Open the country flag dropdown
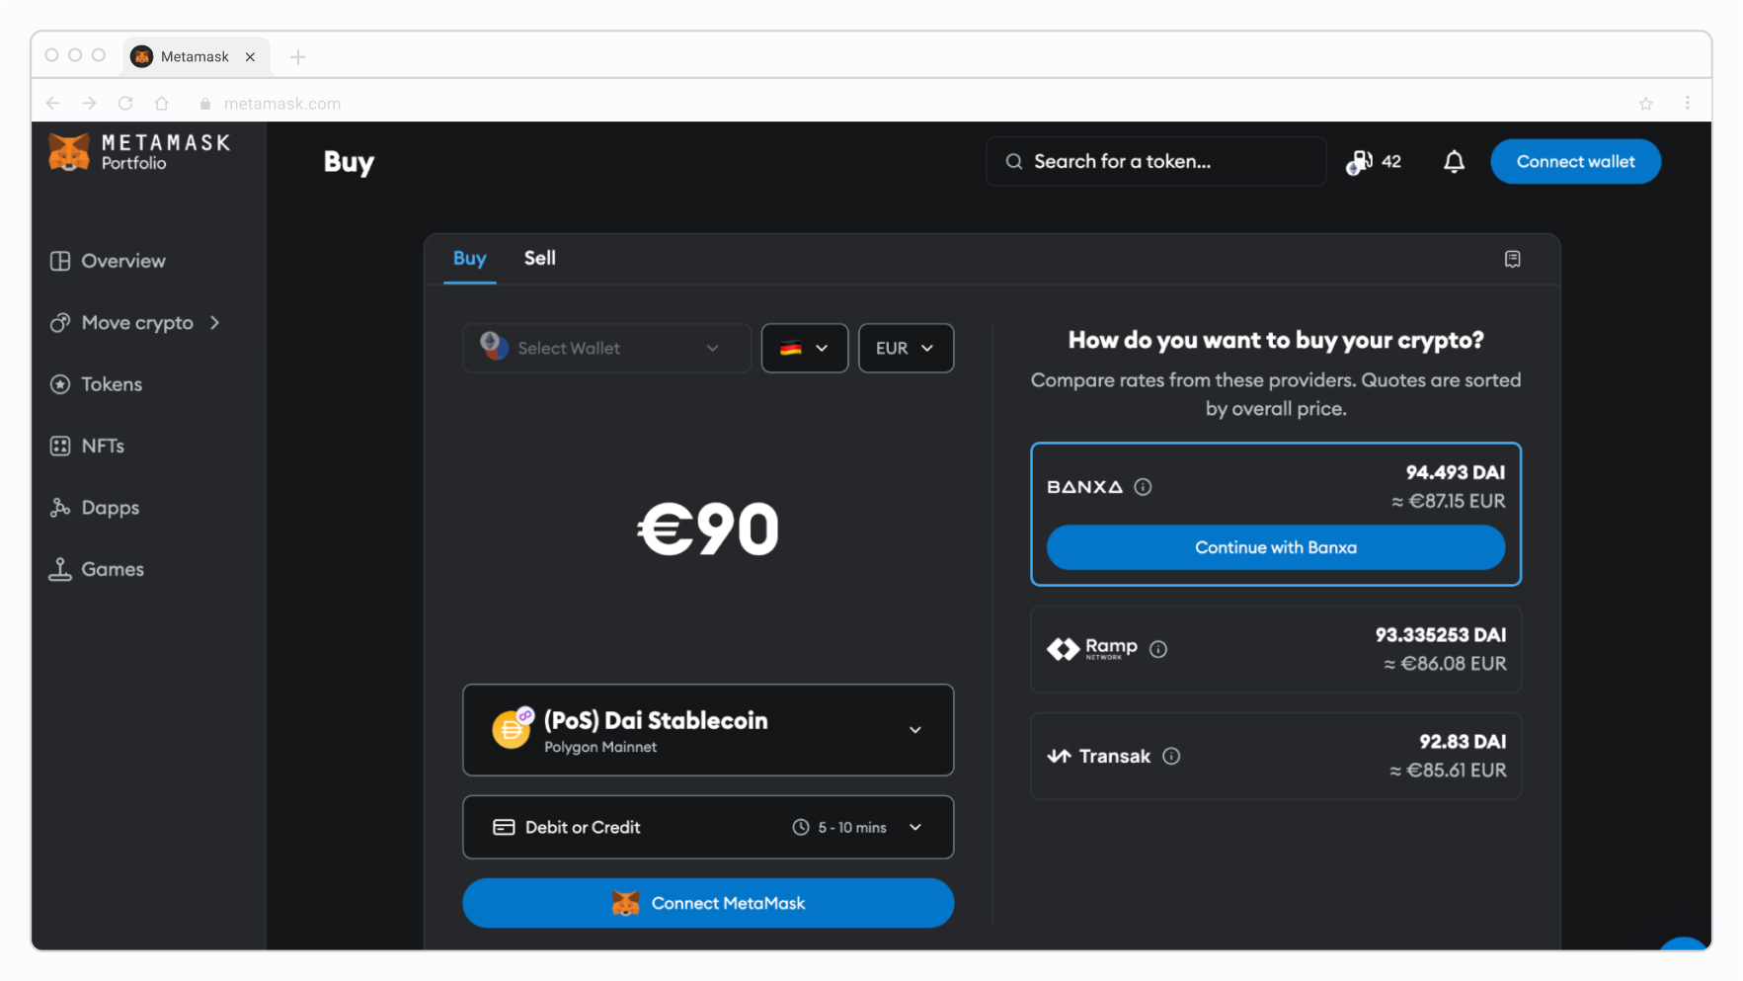The height and width of the screenshot is (981, 1743). (804, 348)
